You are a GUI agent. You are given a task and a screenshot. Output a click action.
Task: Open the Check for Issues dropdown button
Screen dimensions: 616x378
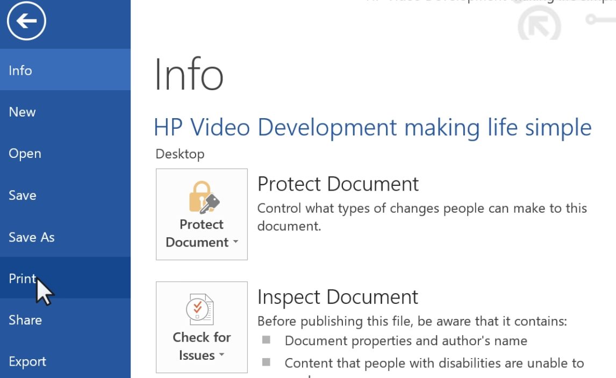point(202,327)
